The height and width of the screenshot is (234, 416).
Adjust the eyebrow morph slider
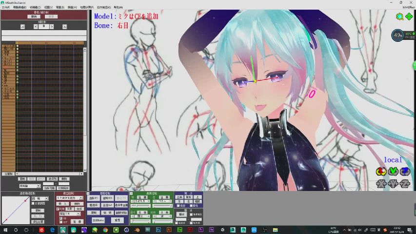140,221
